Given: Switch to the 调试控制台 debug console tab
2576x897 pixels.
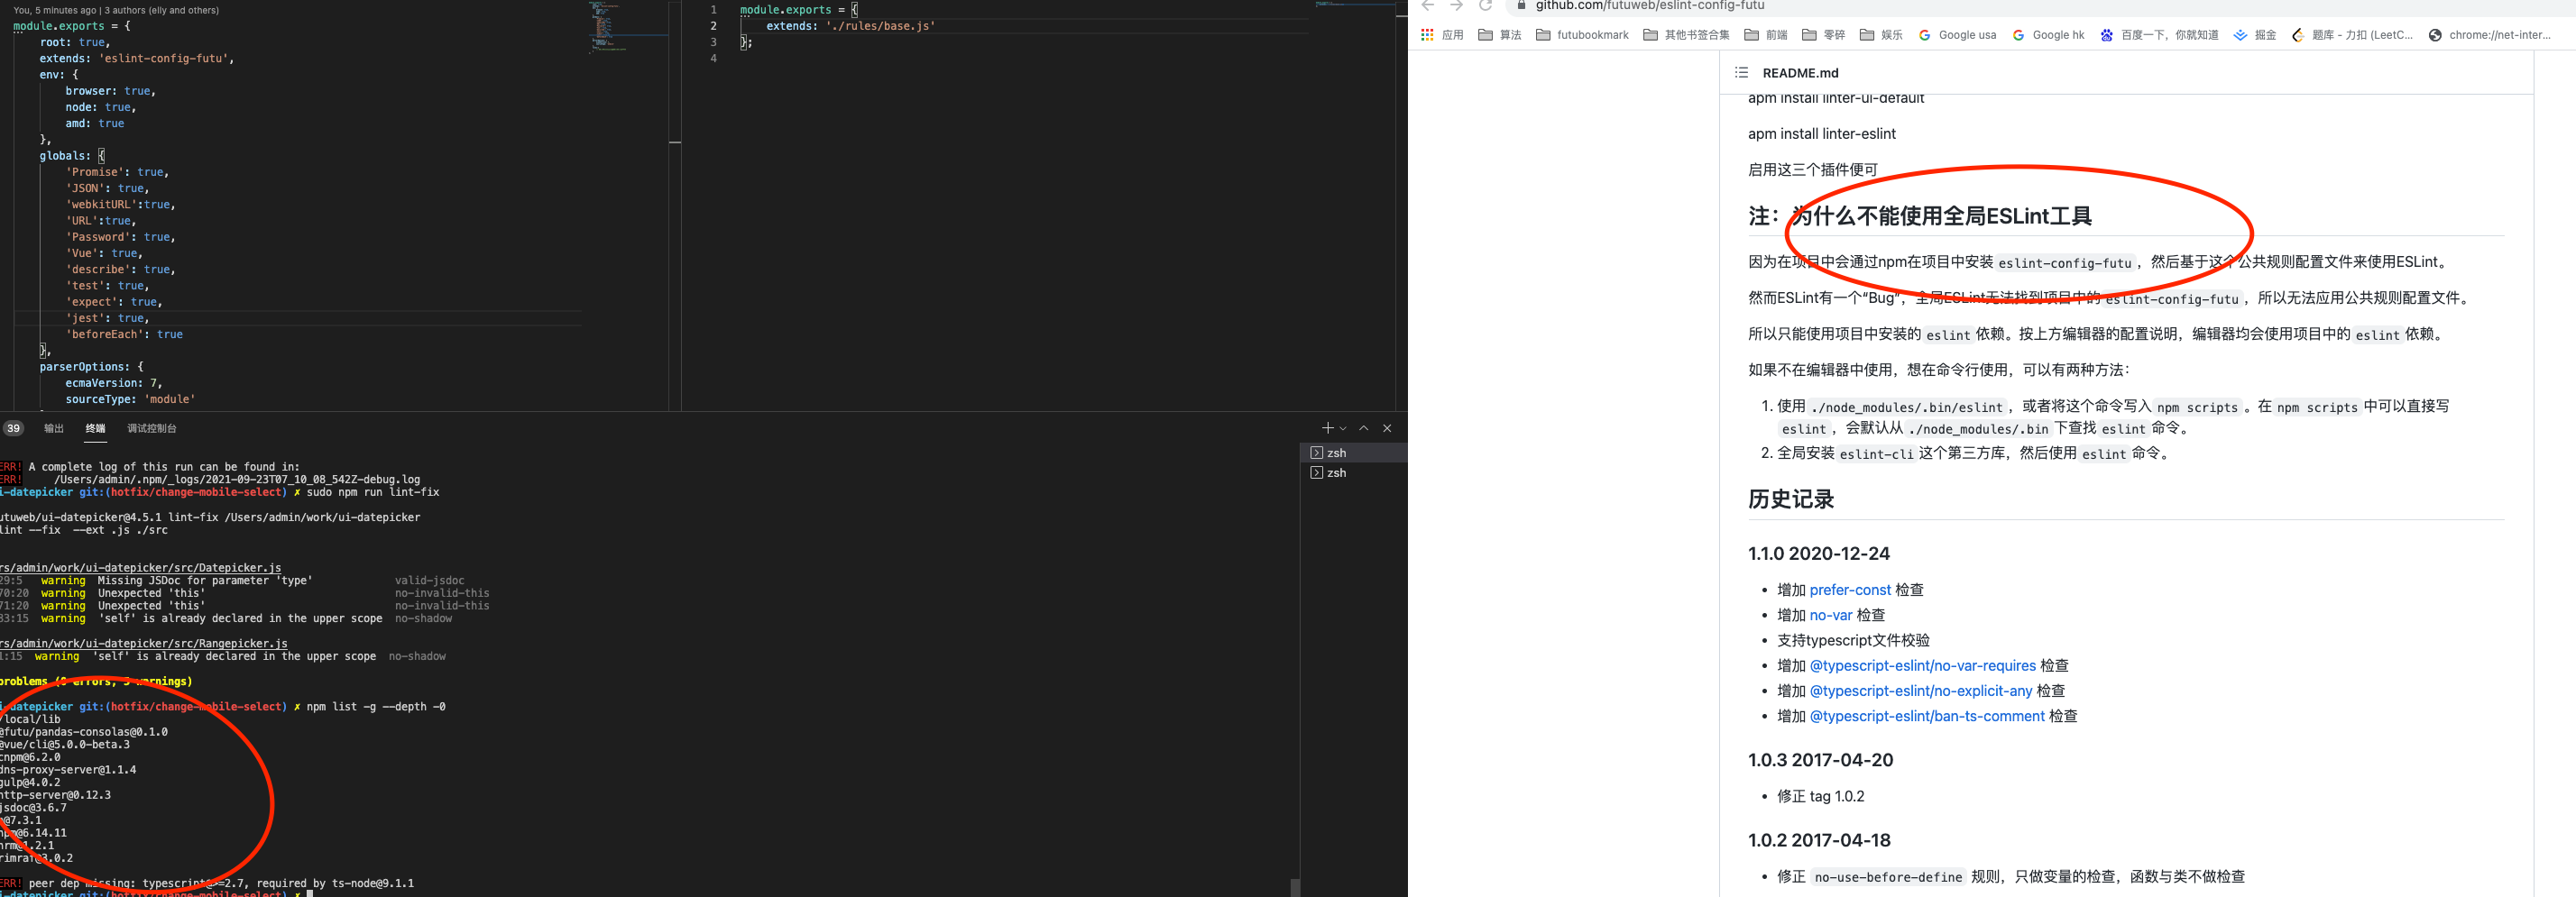Looking at the screenshot, I should point(152,429).
